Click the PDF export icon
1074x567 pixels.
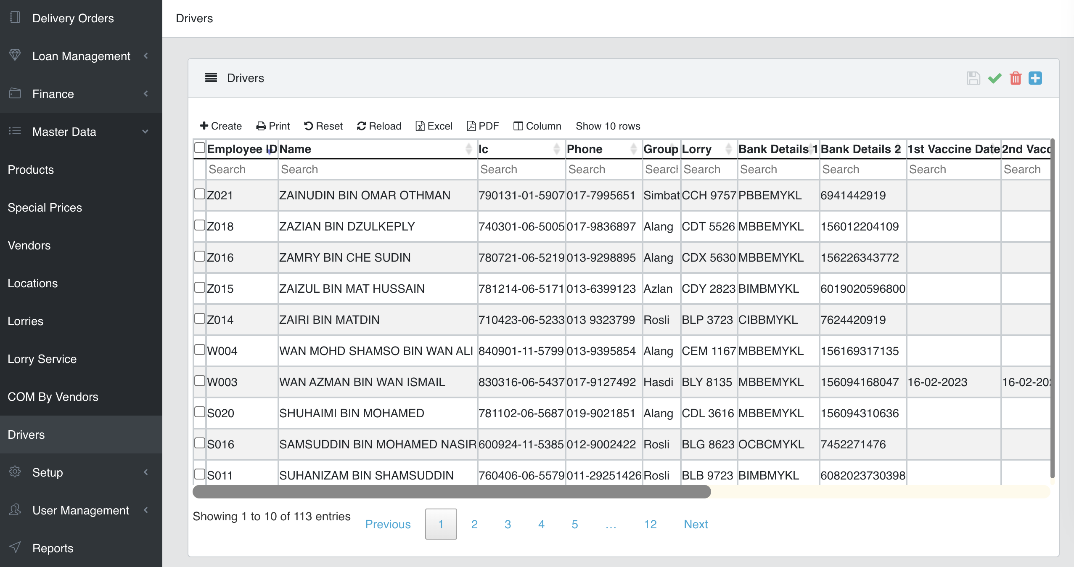coord(471,126)
